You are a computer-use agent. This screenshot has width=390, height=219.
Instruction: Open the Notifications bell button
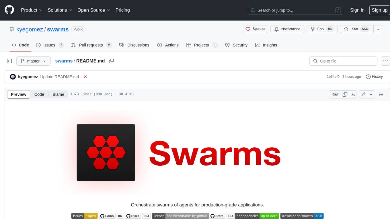pyautogui.click(x=287, y=29)
